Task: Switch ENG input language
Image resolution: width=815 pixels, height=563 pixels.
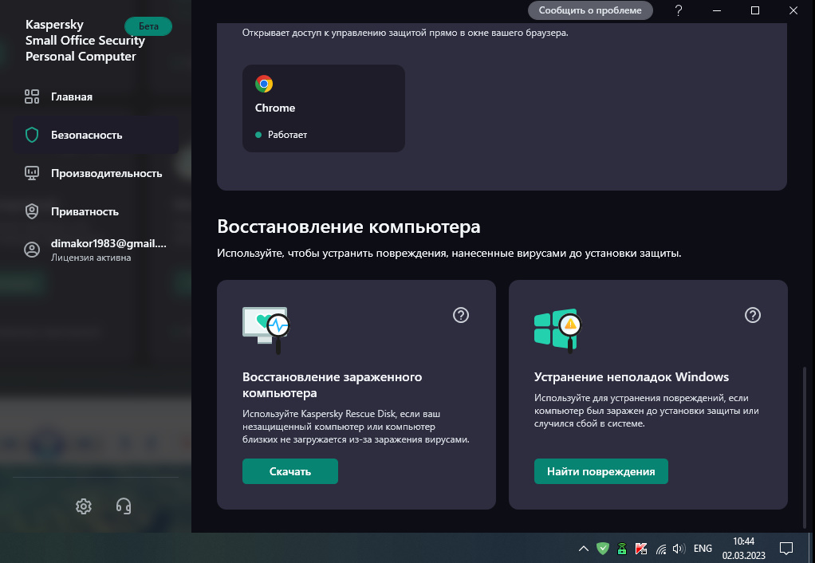Action: (x=703, y=549)
